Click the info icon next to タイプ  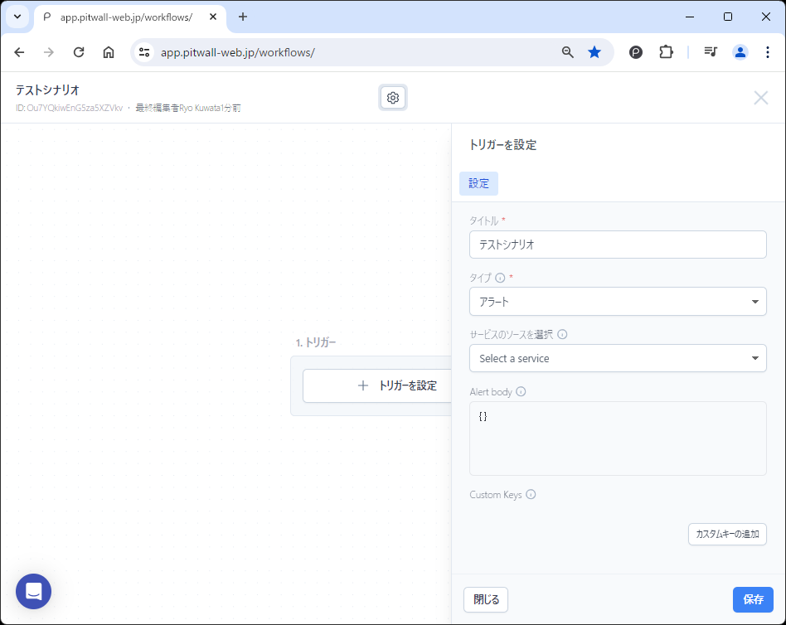coord(499,279)
